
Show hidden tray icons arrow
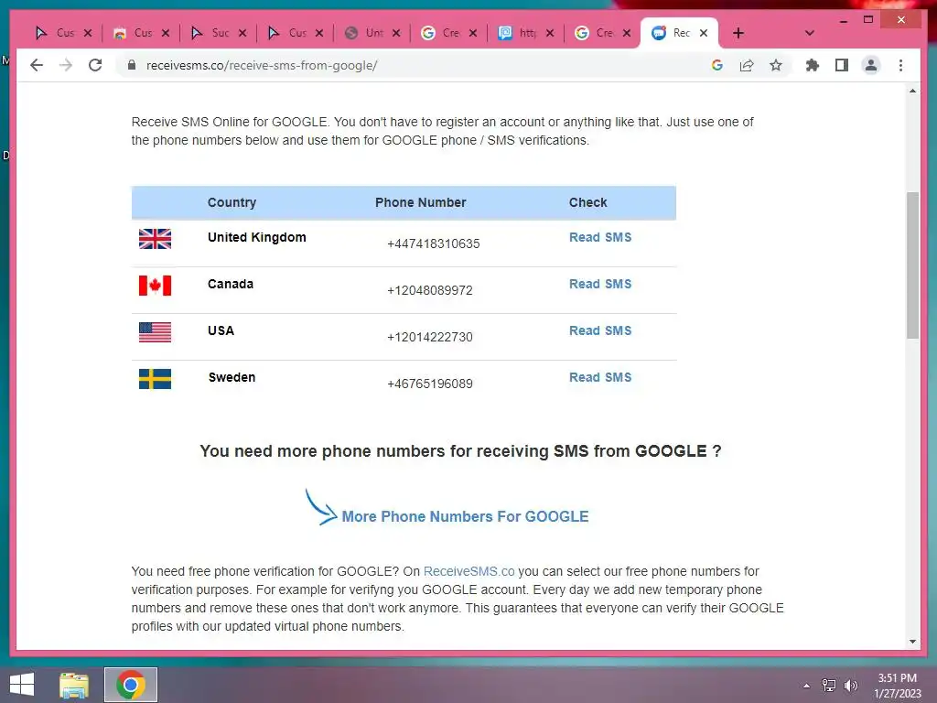[x=806, y=686]
